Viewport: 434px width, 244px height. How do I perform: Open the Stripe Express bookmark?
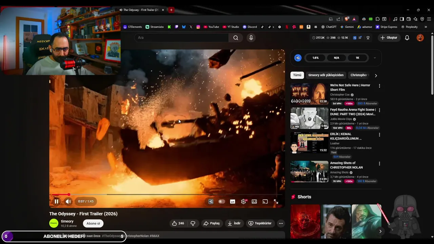386,27
